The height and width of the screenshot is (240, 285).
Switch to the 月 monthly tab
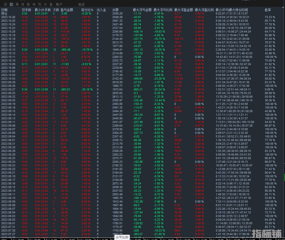click(x=23, y=5)
